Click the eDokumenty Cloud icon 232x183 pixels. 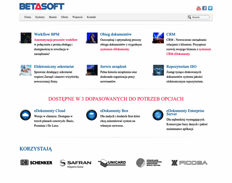tap(25, 115)
